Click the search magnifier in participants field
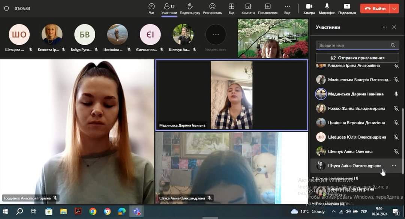 point(393,45)
